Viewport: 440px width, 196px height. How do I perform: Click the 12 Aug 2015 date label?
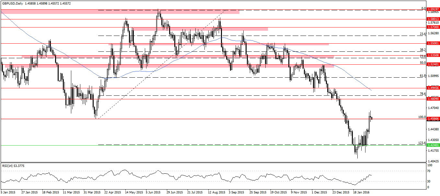[x=216, y=192]
